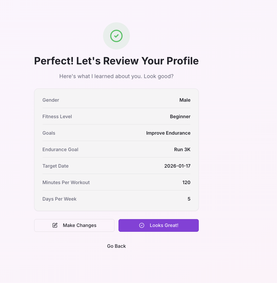This screenshot has width=277, height=283.
Task: Click the Perfect! Let's Review Your Profile heading
Action: click(116, 61)
